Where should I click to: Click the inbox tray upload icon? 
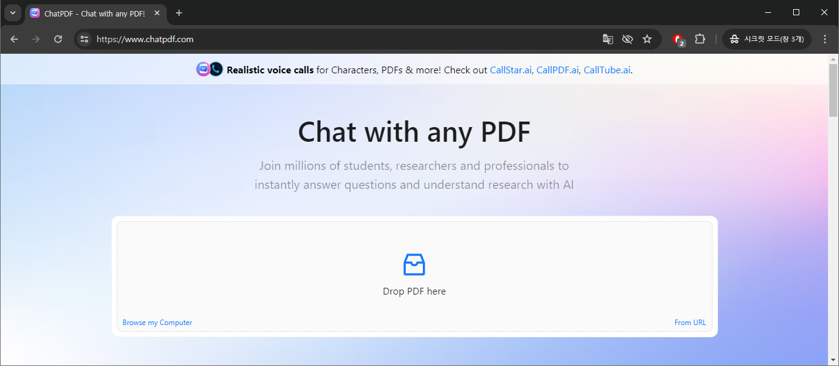pyautogui.click(x=414, y=265)
